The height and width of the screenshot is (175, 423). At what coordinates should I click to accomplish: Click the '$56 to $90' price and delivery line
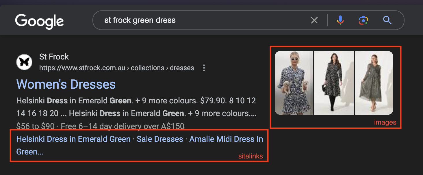pyautogui.click(x=100, y=126)
